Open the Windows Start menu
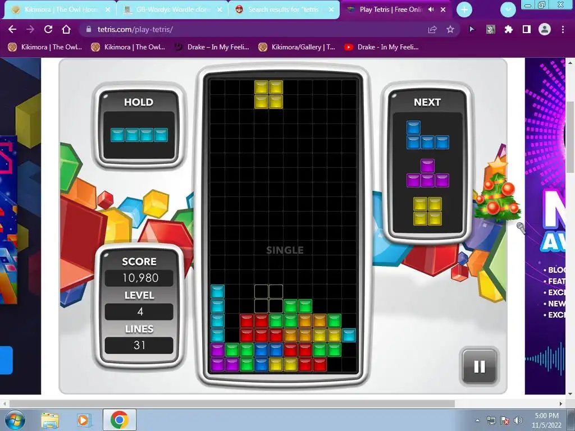 click(x=15, y=420)
